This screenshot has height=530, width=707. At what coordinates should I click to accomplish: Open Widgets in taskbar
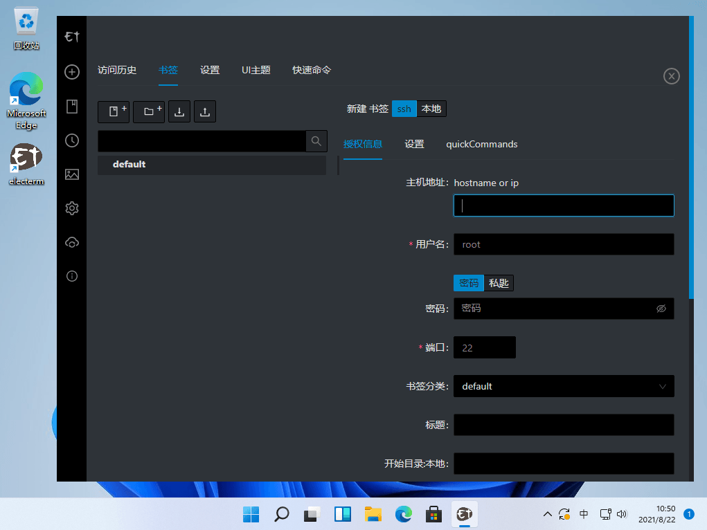point(343,514)
